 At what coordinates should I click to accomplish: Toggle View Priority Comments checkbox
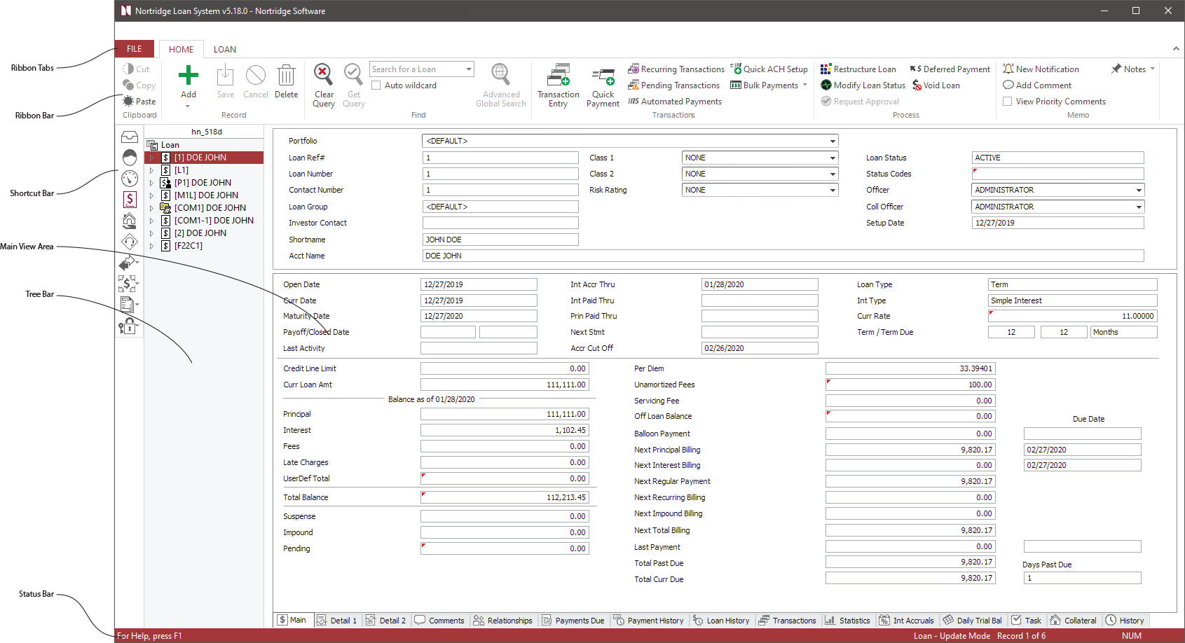pos(1008,102)
